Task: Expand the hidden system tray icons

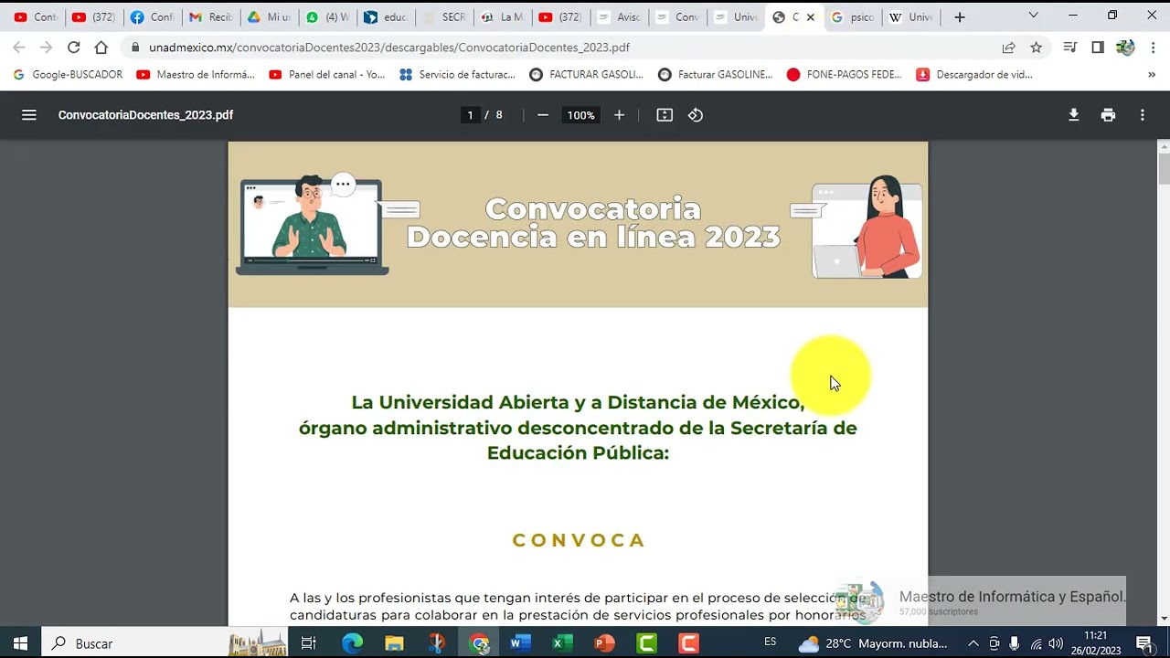Action: pos(974,642)
